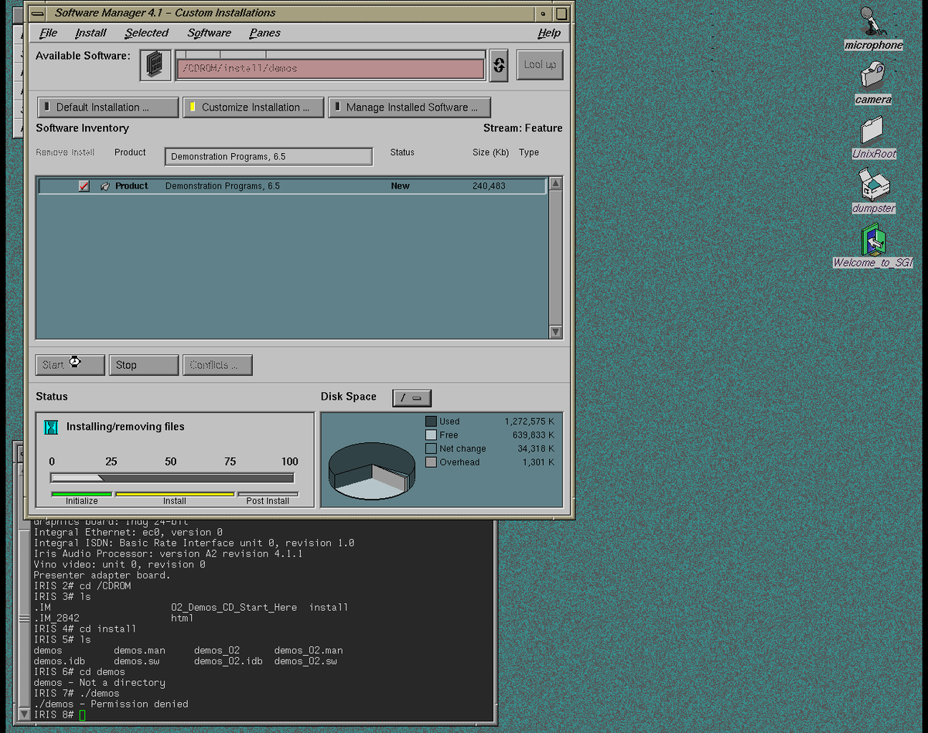The height and width of the screenshot is (733, 928).
Task: Click the Type column header
Action: (x=529, y=153)
